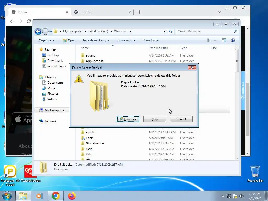Select the en-US folder
The height and width of the screenshot is (201, 268).
pyautogui.click(x=90, y=132)
